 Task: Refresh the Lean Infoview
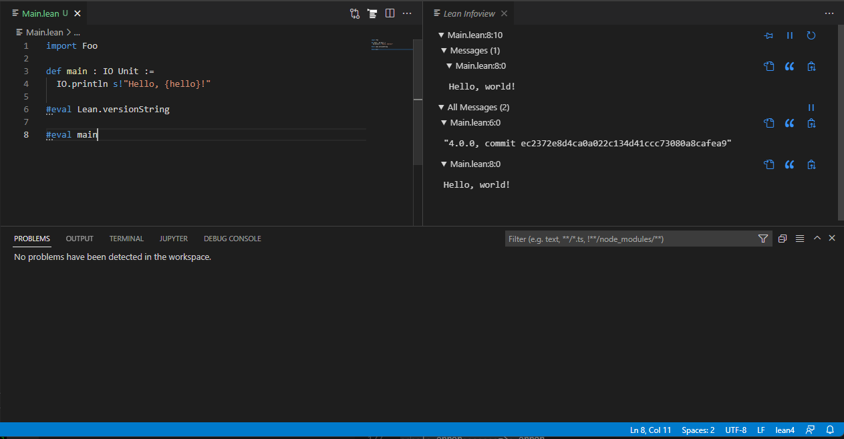(x=811, y=35)
